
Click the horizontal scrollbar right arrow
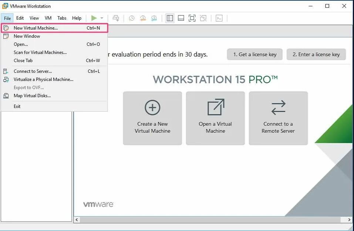349,220
